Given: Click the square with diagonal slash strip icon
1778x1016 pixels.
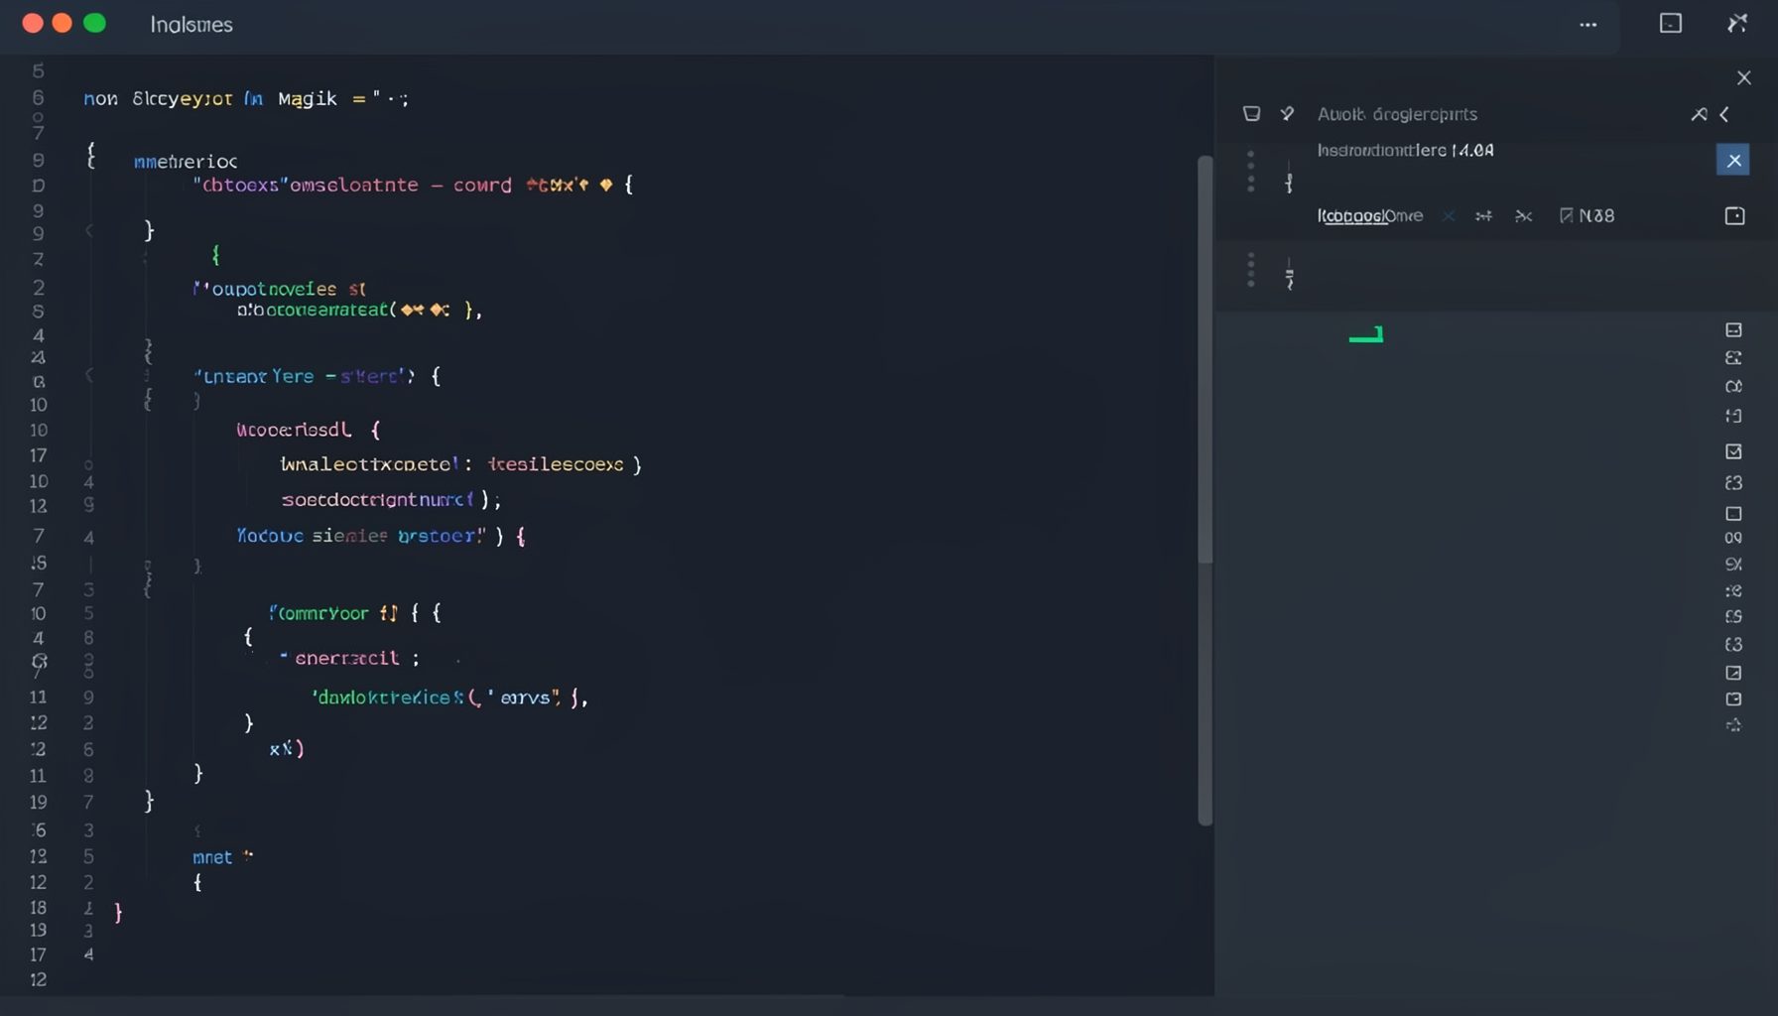Looking at the screenshot, I should point(1733,673).
